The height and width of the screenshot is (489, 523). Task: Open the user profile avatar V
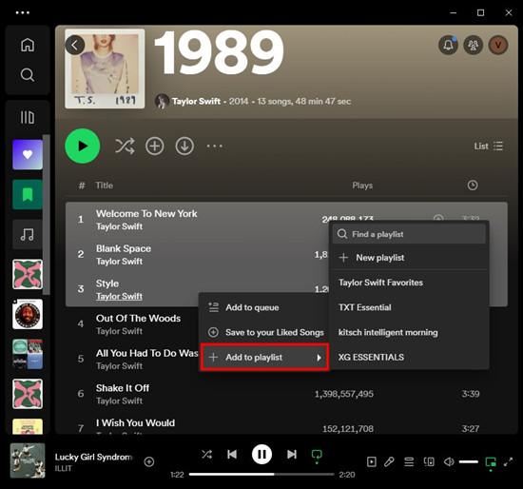498,45
